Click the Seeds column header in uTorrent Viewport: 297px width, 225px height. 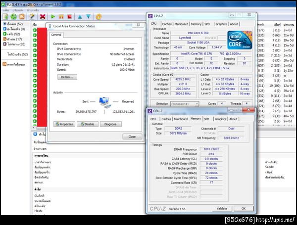(261, 24)
